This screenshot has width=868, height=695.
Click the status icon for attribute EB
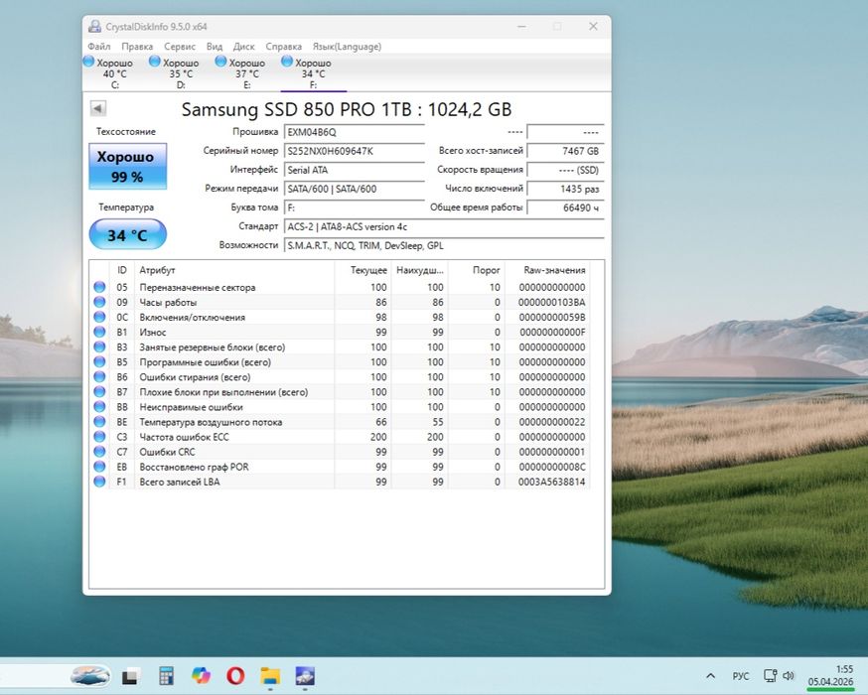coord(99,467)
